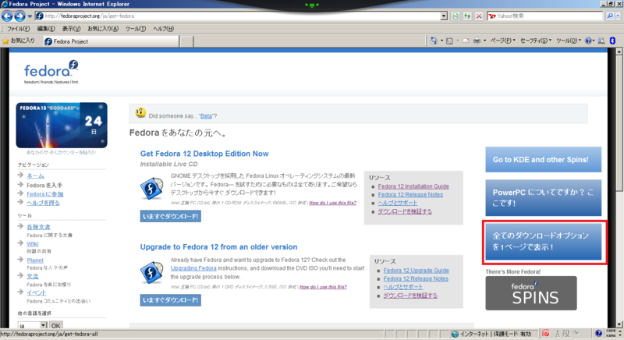Open the ヘルプを得る sidebar link

(43, 203)
